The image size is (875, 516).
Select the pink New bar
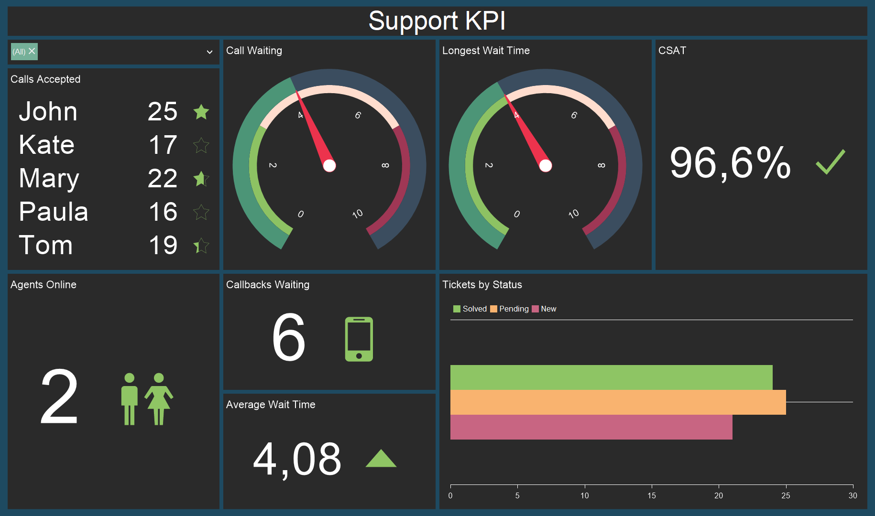click(x=591, y=427)
